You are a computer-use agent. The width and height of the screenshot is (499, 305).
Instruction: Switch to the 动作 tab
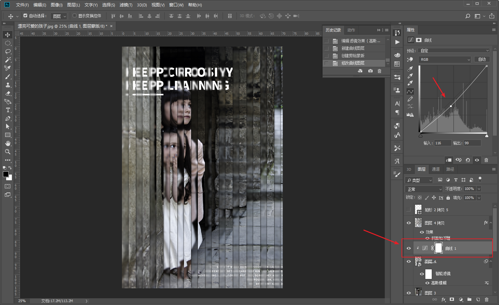click(x=351, y=30)
